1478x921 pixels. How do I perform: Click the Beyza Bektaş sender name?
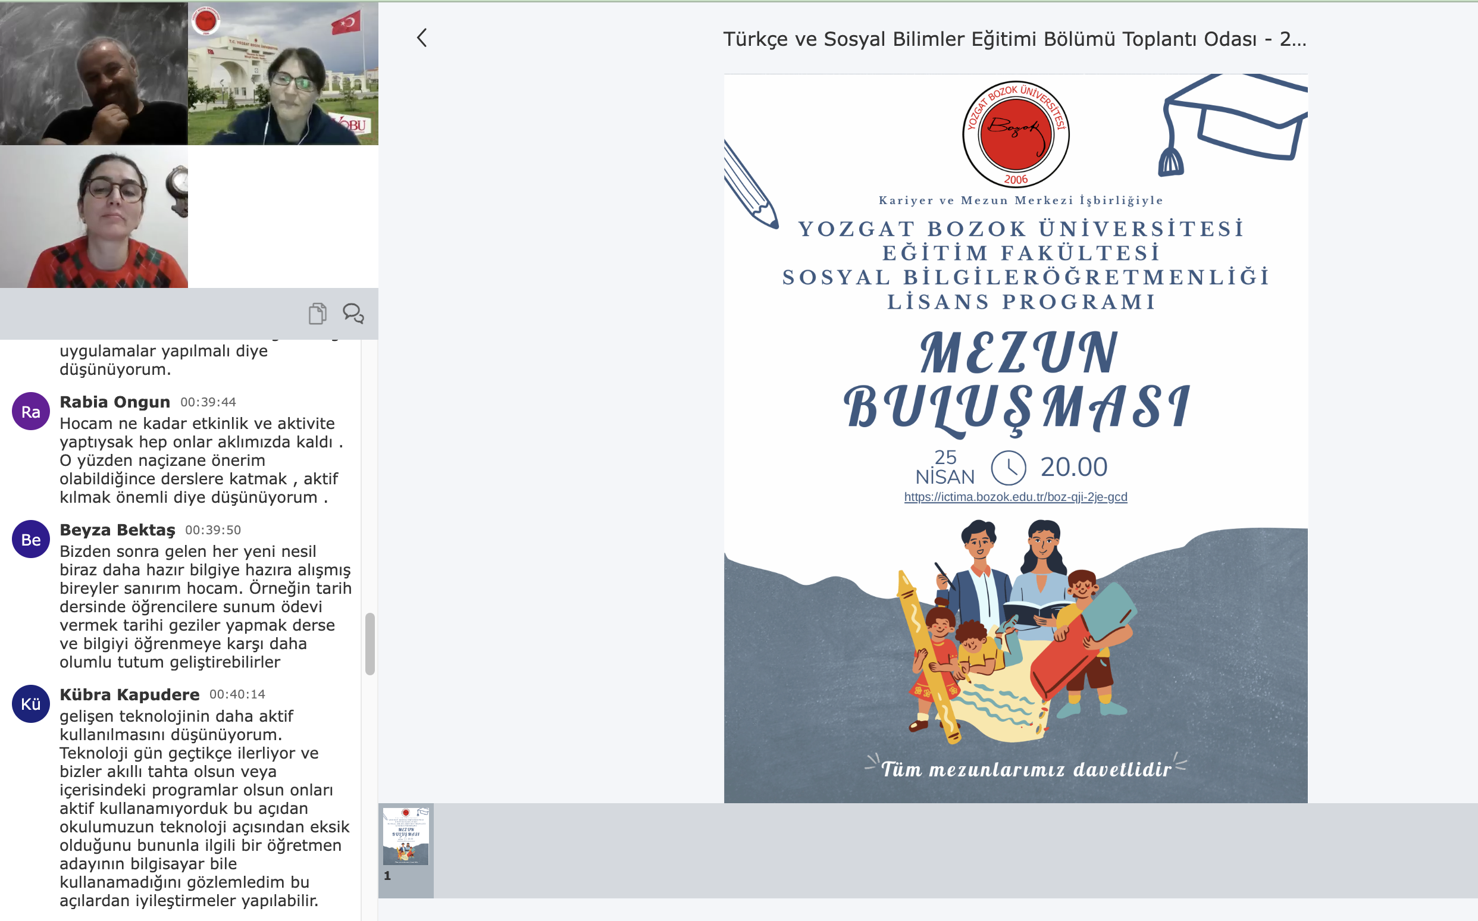117,530
